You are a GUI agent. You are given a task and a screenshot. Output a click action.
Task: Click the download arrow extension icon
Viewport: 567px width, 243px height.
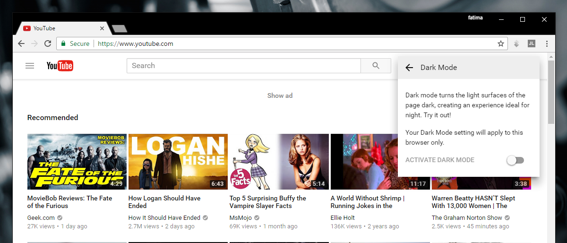coord(517,43)
